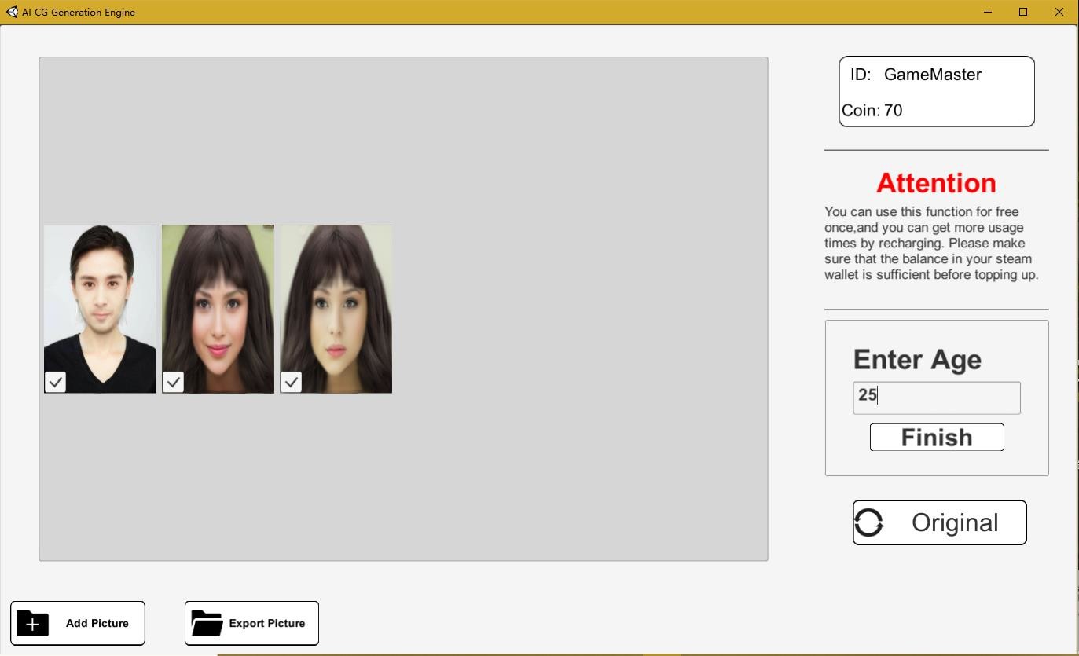
Task: Uncheck the box under the first portrait
Action: coord(54,382)
